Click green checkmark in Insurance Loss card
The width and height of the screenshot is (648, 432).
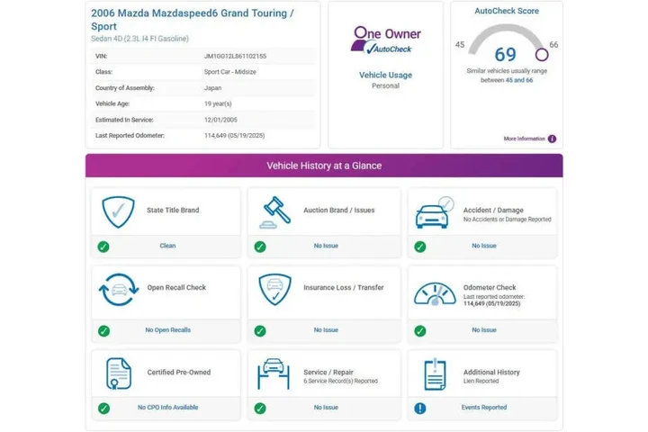coord(260,331)
